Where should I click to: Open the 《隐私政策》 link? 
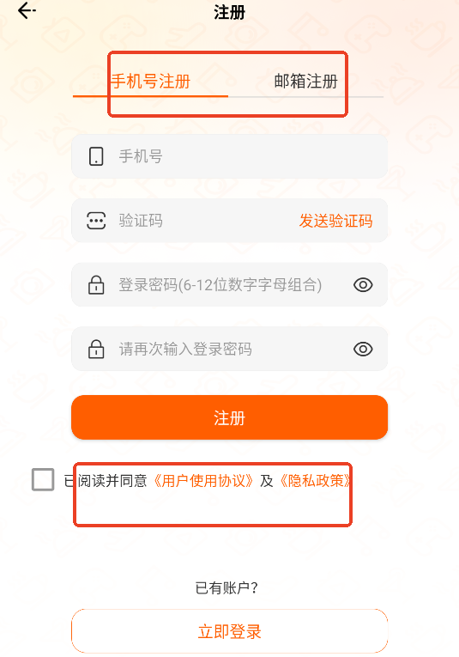[315, 481]
